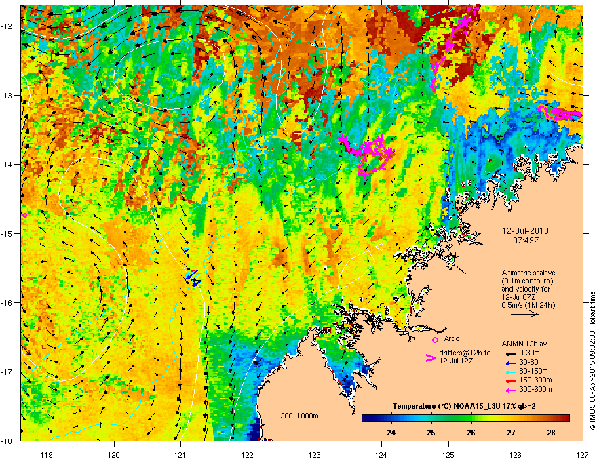The width and height of the screenshot is (597, 461).
Task: Click the ANMN 12h av. legend heading
Action: click(x=525, y=344)
